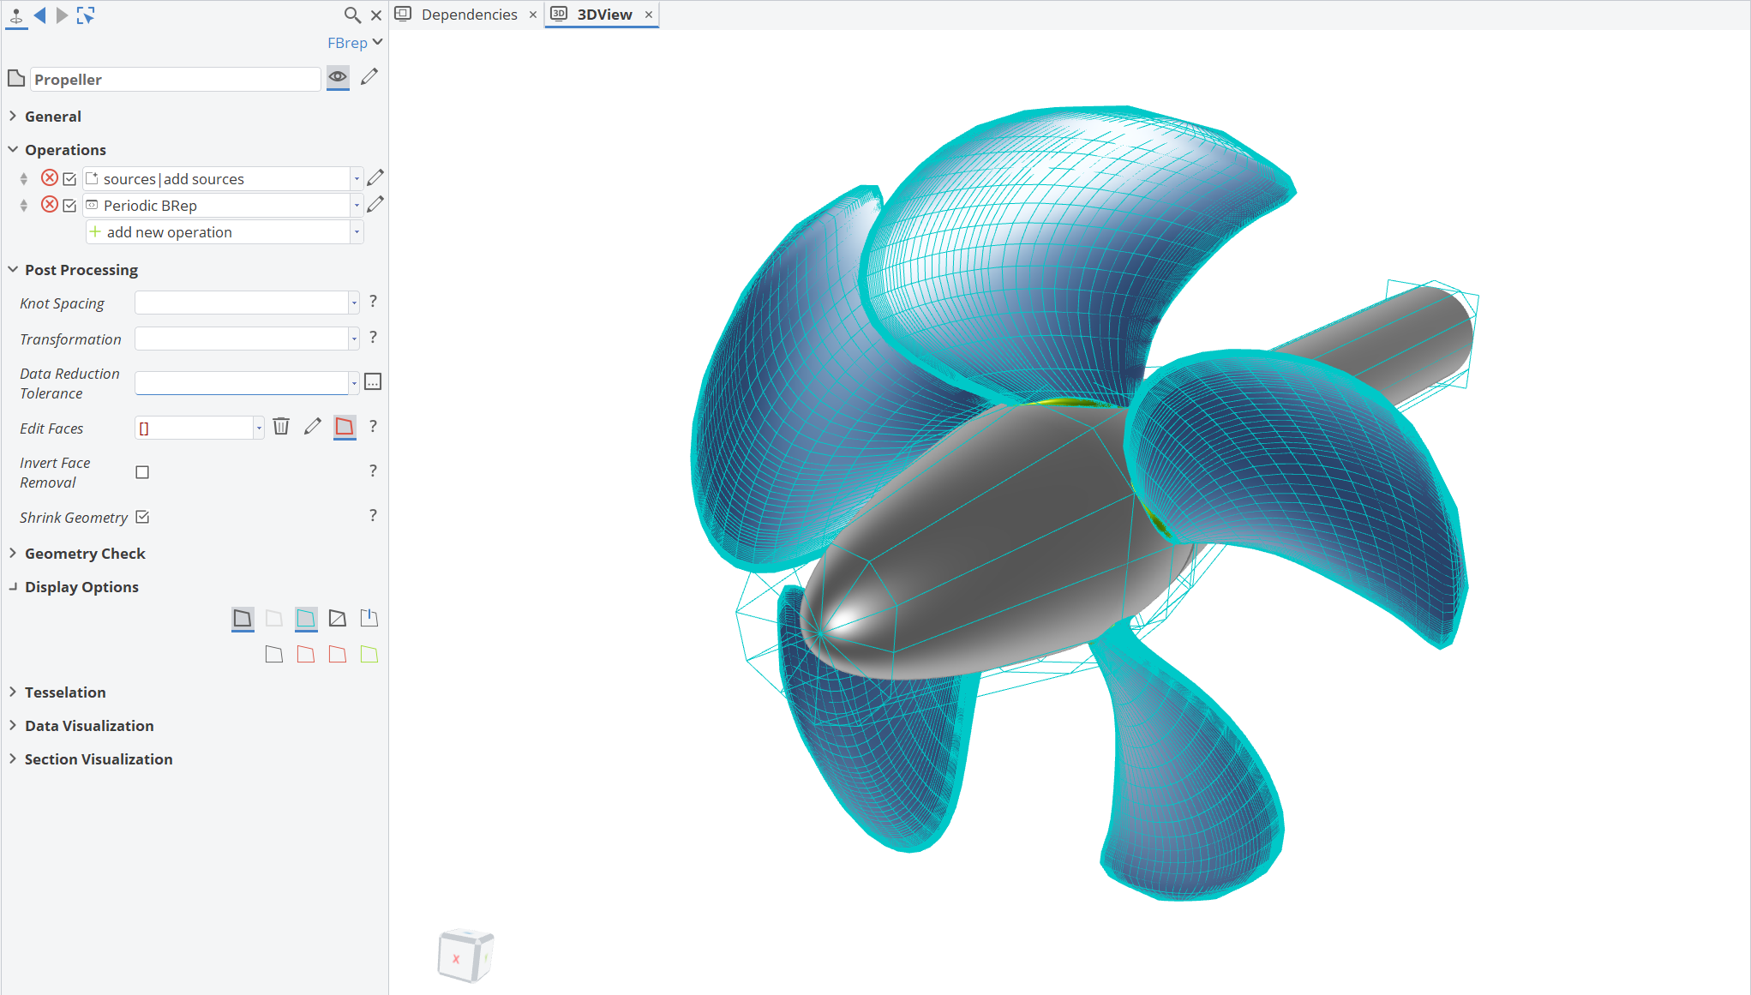Click the red face-selection icon next to Edit Faces
The height and width of the screenshot is (995, 1751).
point(345,427)
